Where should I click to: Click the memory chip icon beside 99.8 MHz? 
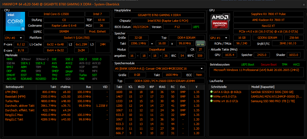tap(200, 43)
